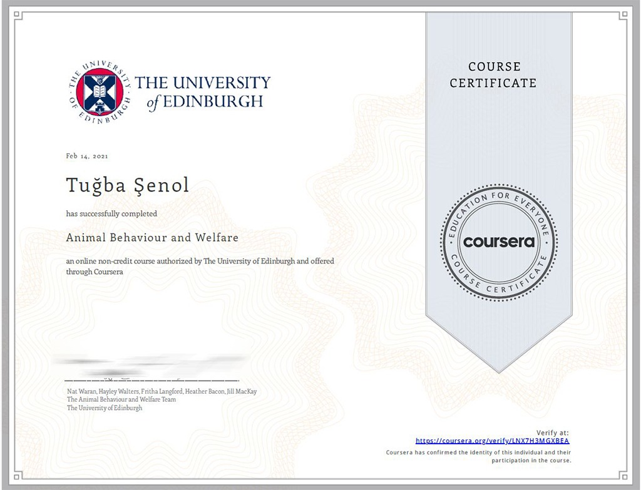Viewport: 641px width, 490px height.
Task: Click the "COURSE CERTIFICATE" ribbon heading
Action: click(x=493, y=74)
